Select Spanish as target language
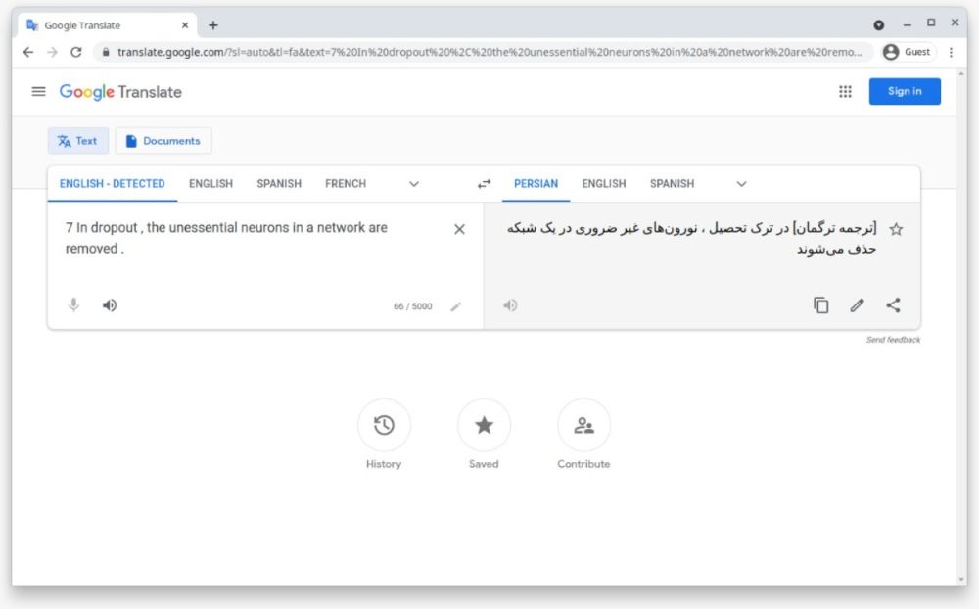This screenshot has width=979, height=609. (672, 184)
